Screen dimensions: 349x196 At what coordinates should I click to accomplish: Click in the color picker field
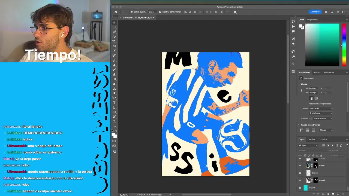point(322,45)
